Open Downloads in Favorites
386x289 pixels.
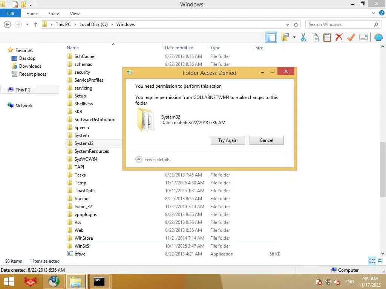27,66
